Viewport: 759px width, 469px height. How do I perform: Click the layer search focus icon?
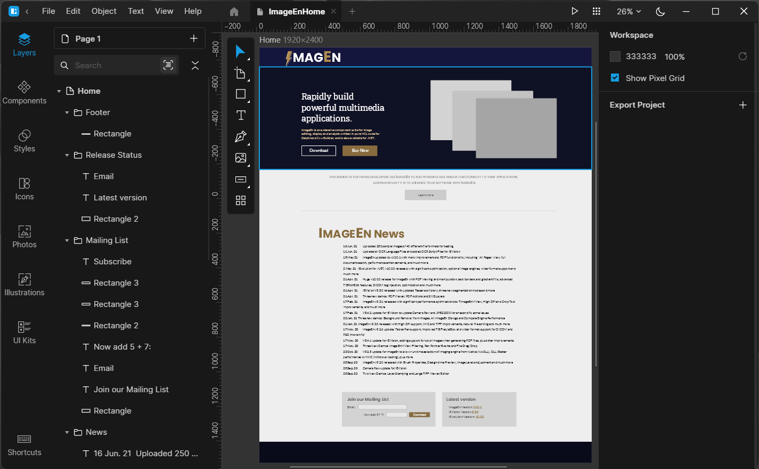(x=168, y=65)
